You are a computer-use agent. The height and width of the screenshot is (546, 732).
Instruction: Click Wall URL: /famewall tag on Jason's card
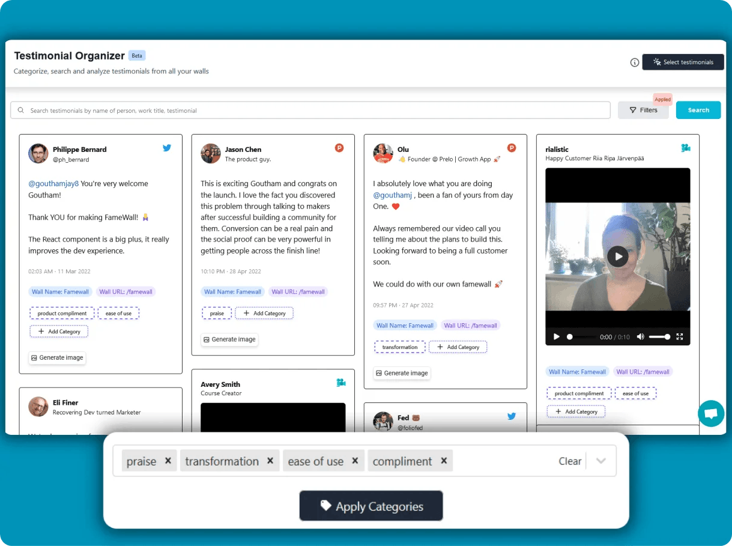[x=298, y=292]
